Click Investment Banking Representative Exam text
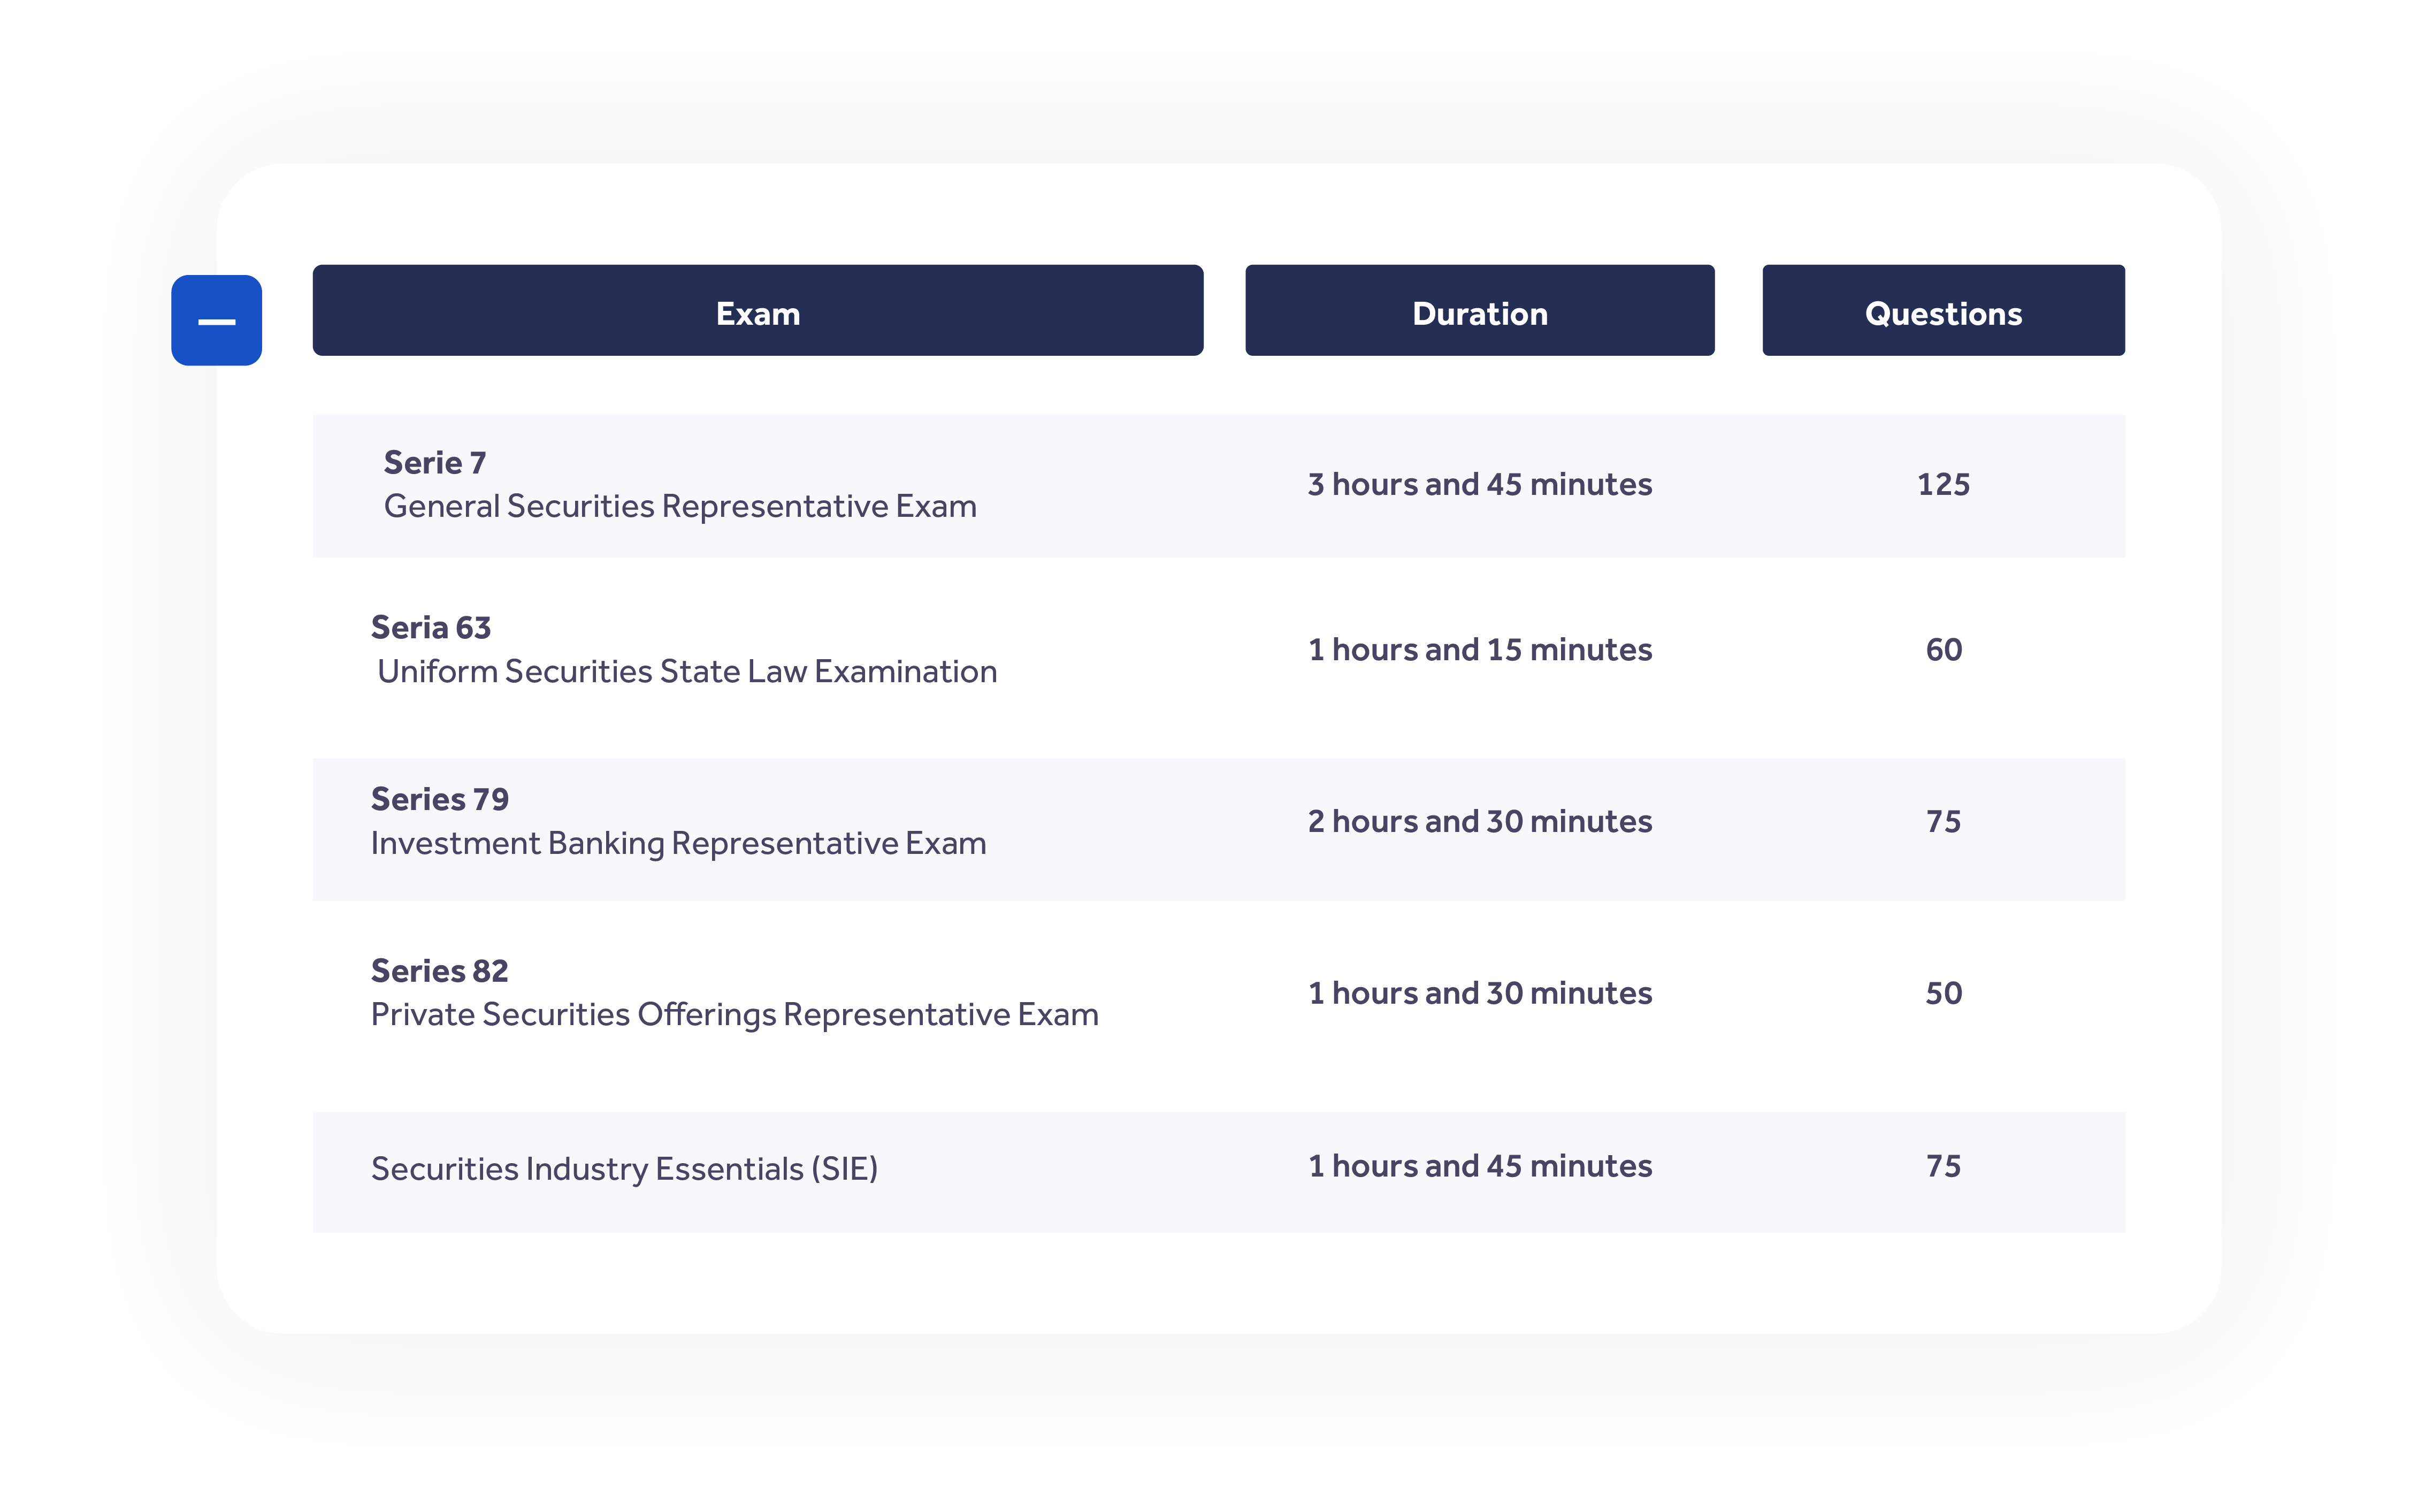This screenshot has height=1512, width=2425. point(678,843)
